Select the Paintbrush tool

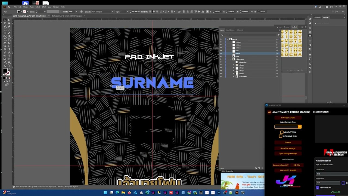point(9,33)
